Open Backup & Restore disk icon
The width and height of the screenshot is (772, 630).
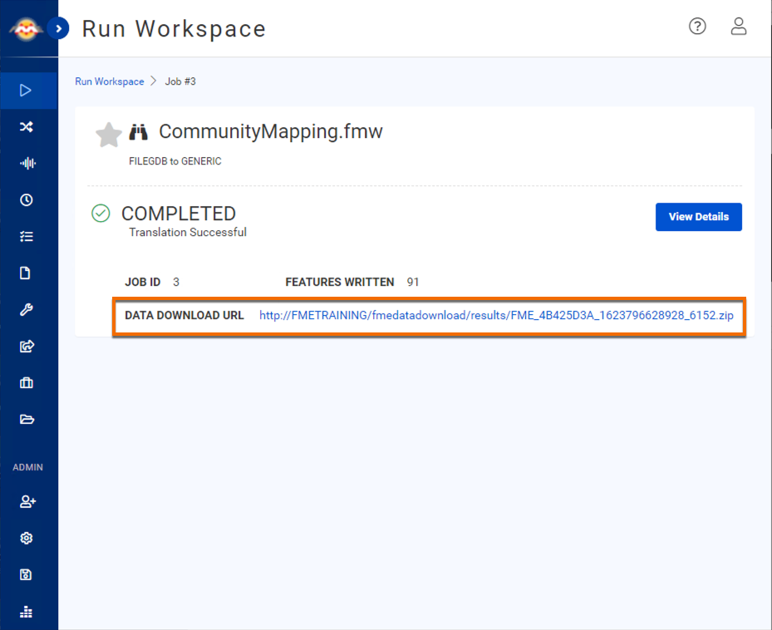tap(26, 574)
